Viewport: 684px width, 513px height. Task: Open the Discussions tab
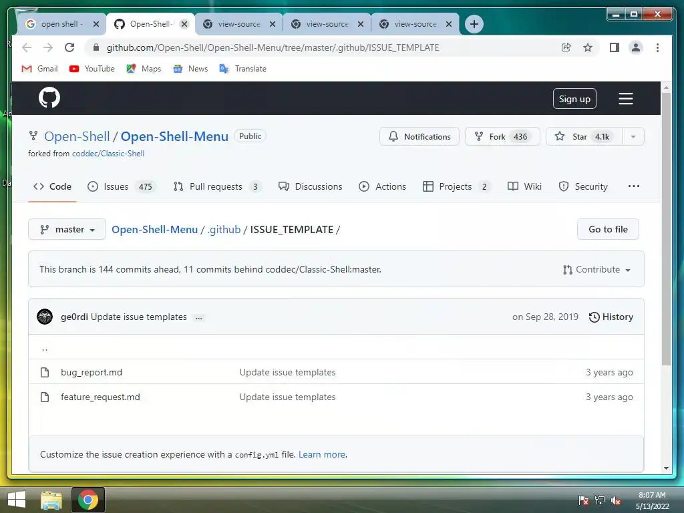(x=310, y=187)
